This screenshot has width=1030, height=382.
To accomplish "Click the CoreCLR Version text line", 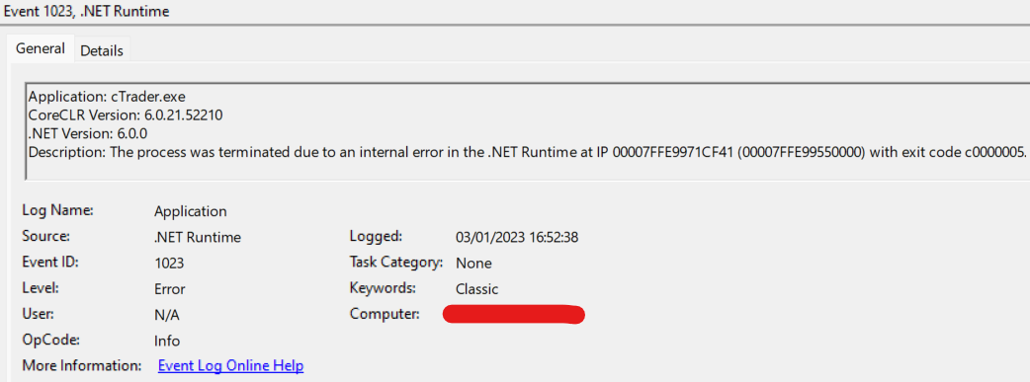I will (x=127, y=115).
